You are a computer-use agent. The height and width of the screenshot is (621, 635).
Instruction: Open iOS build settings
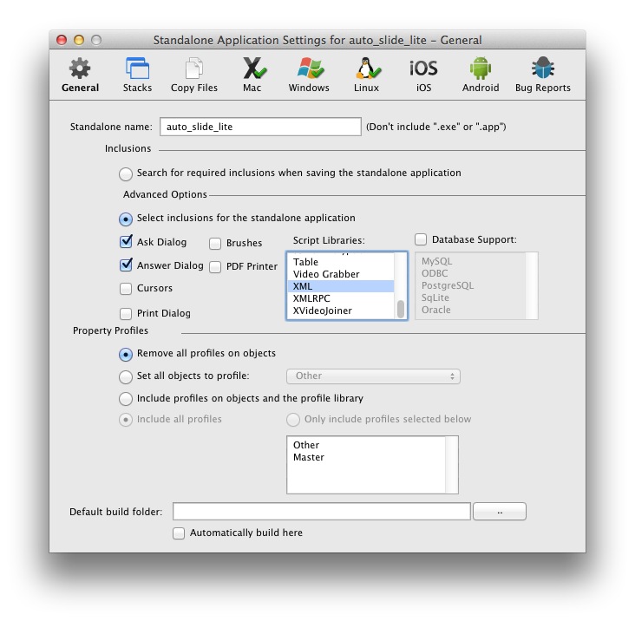[423, 75]
